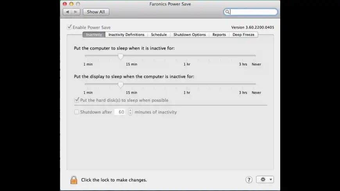The image size is (340, 191).
Task: Click the forward navigation arrow
Action: [76, 12]
